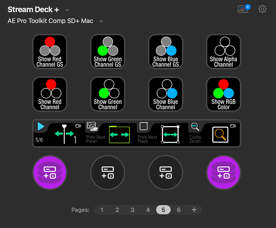Click the 5/6 page indicator on touch strip
This screenshot has height=228, width=276.
click(39, 140)
